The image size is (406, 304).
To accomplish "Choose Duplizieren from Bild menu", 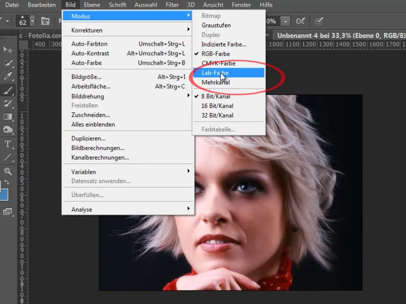I will tap(128, 138).
